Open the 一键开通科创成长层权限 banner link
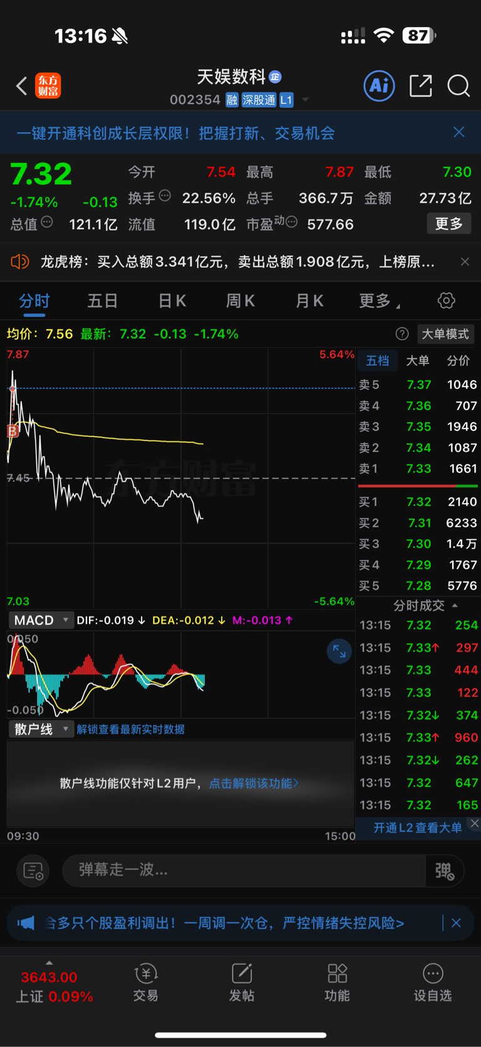The image size is (481, 1047). point(175,133)
